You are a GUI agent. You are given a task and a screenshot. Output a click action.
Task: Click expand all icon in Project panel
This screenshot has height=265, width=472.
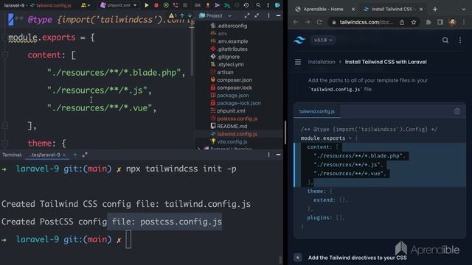[247, 15]
